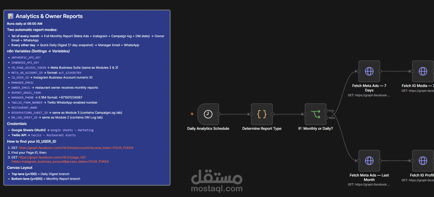Viewport: 434px width, 197px height.
Task: Click the 'Determine Report Type' node label
Action: (262, 129)
